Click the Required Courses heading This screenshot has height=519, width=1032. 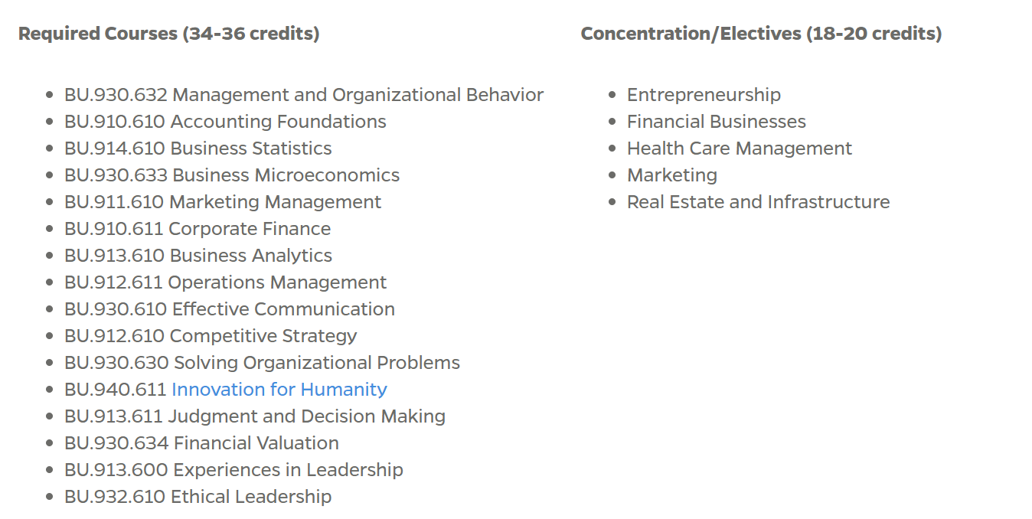168,34
